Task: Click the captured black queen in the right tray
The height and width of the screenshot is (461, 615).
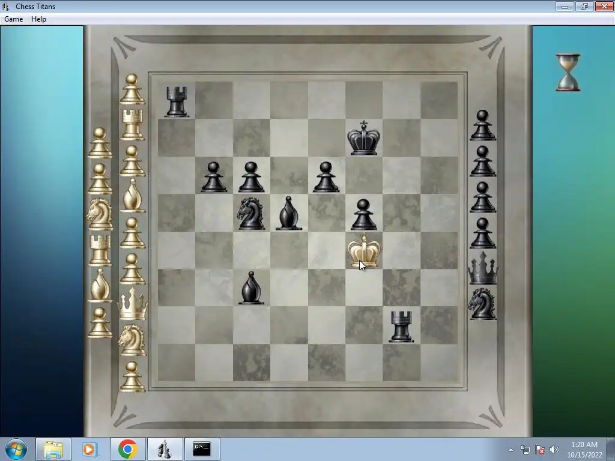Action: 483,268
